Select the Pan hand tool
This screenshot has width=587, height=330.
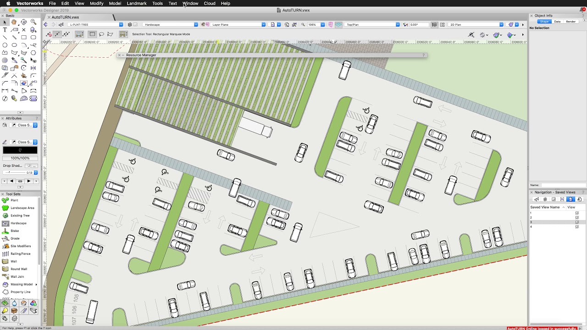click(14, 22)
